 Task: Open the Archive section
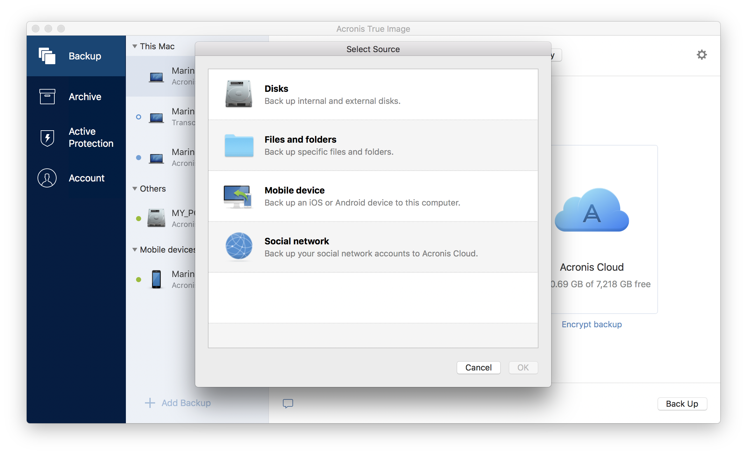click(76, 97)
